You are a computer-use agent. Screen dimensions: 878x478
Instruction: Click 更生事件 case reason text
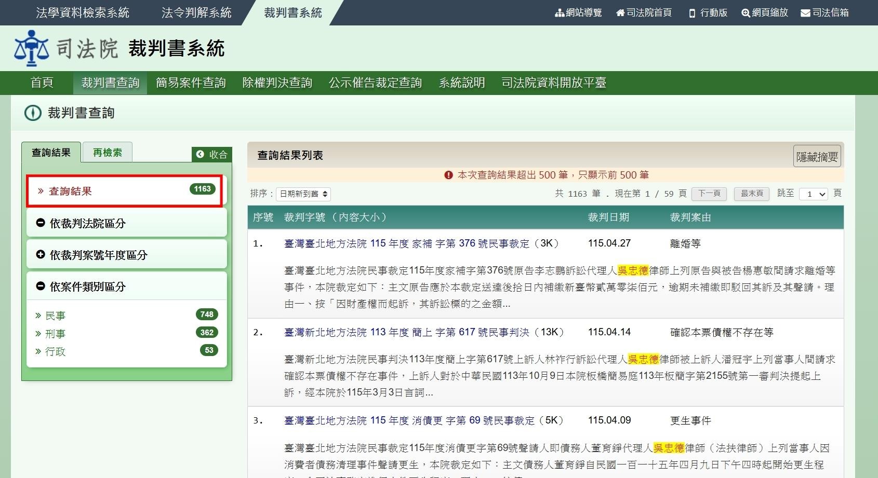[690, 420]
